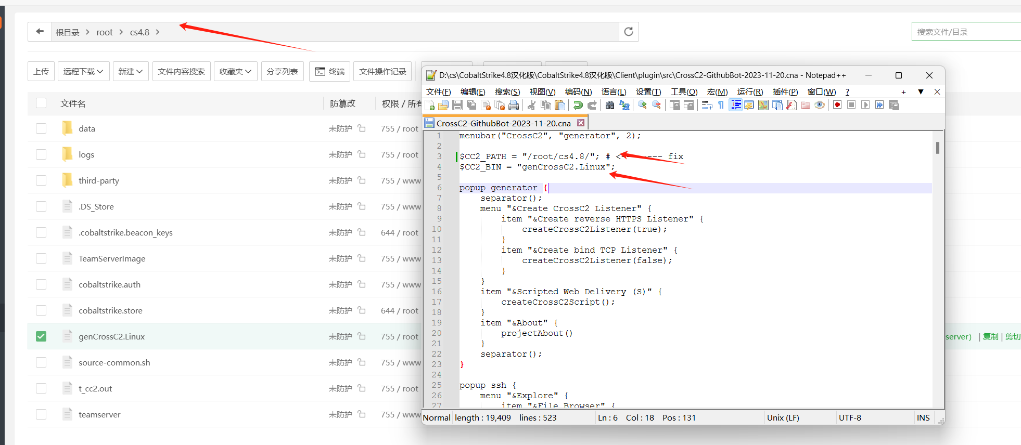The width and height of the screenshot is (1021, 445).
Task: Click the 上传 button
Action: tap(41, 71)
